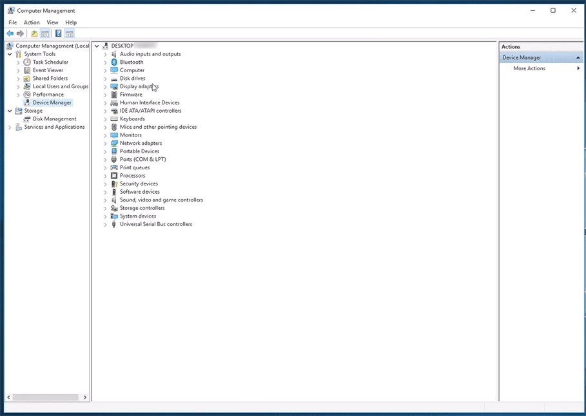This screenshot has height=416, width=586.
Task: Click the Up one level folder icon
Action: [34, 33]
